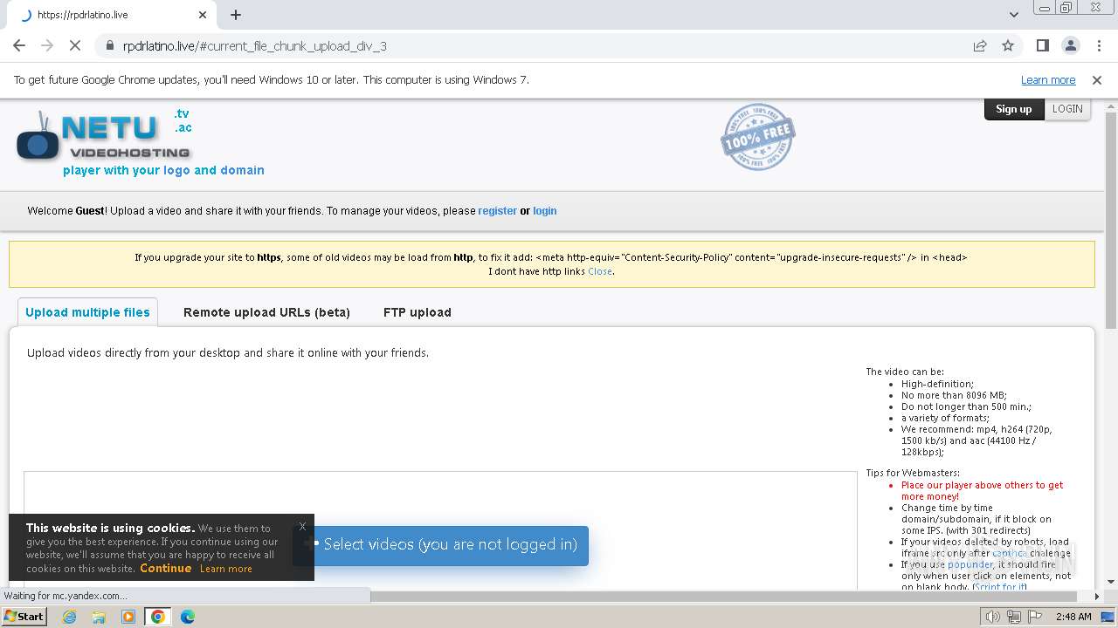The image size is (1118, 628).
Task: Accept cookies with Continue
Action: coord(165,568)
